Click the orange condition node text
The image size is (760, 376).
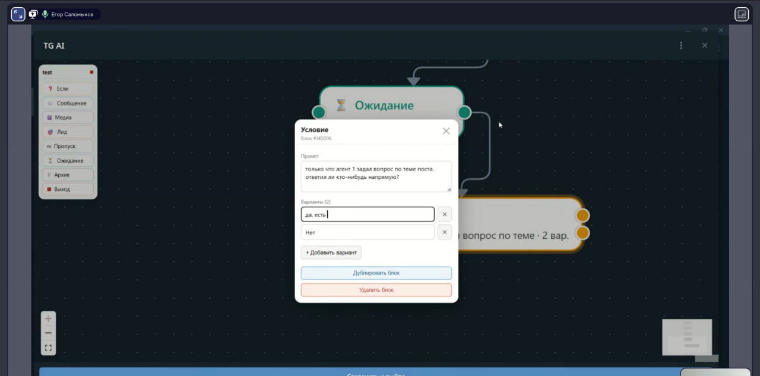click(x=514, y=235)
